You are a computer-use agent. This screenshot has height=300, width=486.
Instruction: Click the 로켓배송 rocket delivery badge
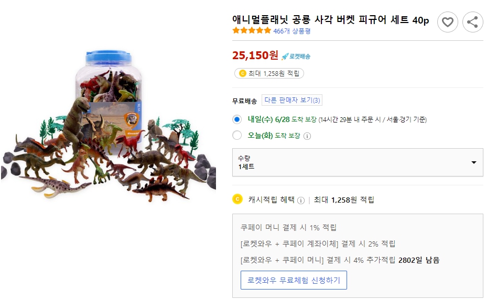click(296, 57)
